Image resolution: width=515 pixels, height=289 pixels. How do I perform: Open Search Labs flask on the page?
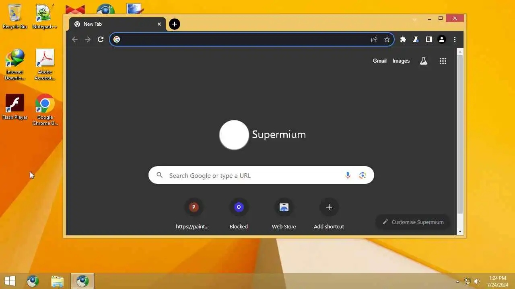pyautogui.click(x=423, y=61)
